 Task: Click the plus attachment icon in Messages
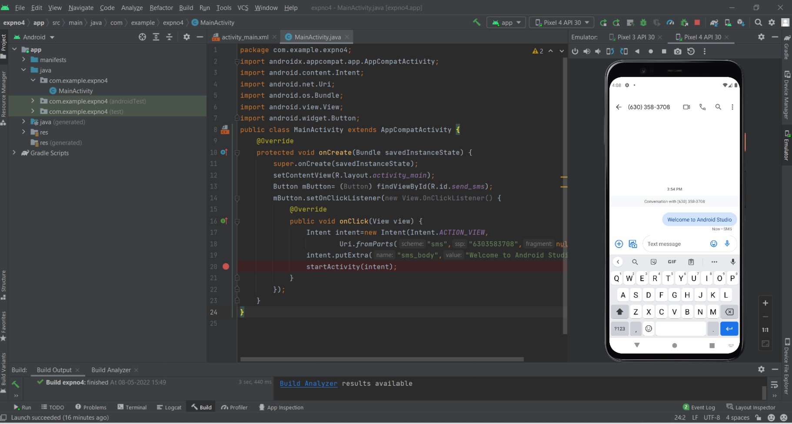(x=619, y=244)
